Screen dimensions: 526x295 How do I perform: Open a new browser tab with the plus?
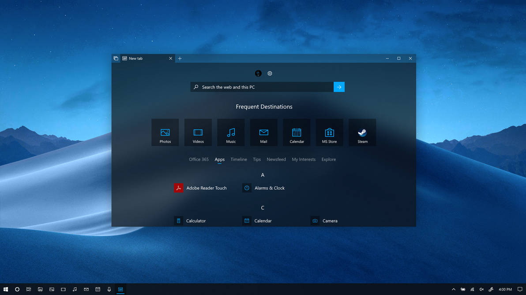click(x=180, y=58)
